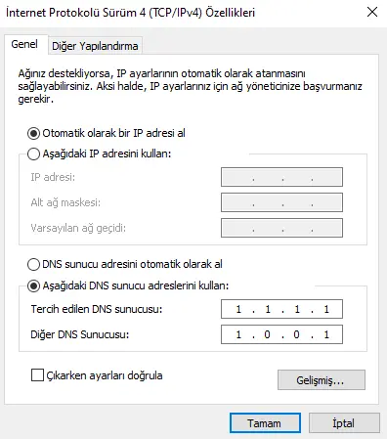The height and width of the screenshot is (439, 387).
Task: Enable the 'Çıkarken ayarları doğrula' checkbox
Action: [x=37, y=375]
